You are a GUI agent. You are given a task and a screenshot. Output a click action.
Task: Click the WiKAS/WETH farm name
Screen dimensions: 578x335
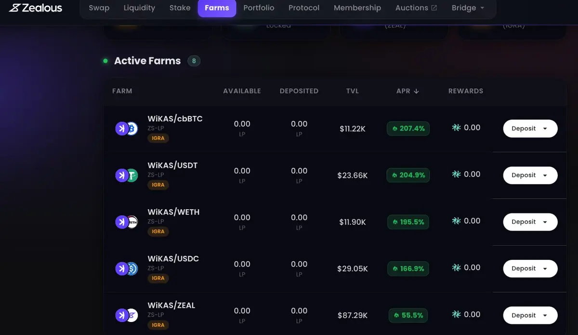point(173,213)
